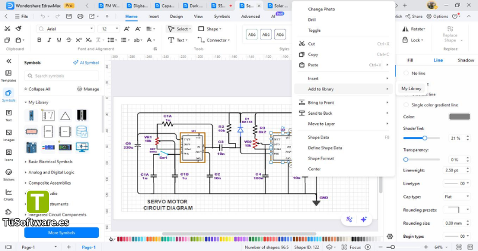Screen dimensions: 478x251
Task: Click the Bold formatting icon
Action: [x=39, y=40]
